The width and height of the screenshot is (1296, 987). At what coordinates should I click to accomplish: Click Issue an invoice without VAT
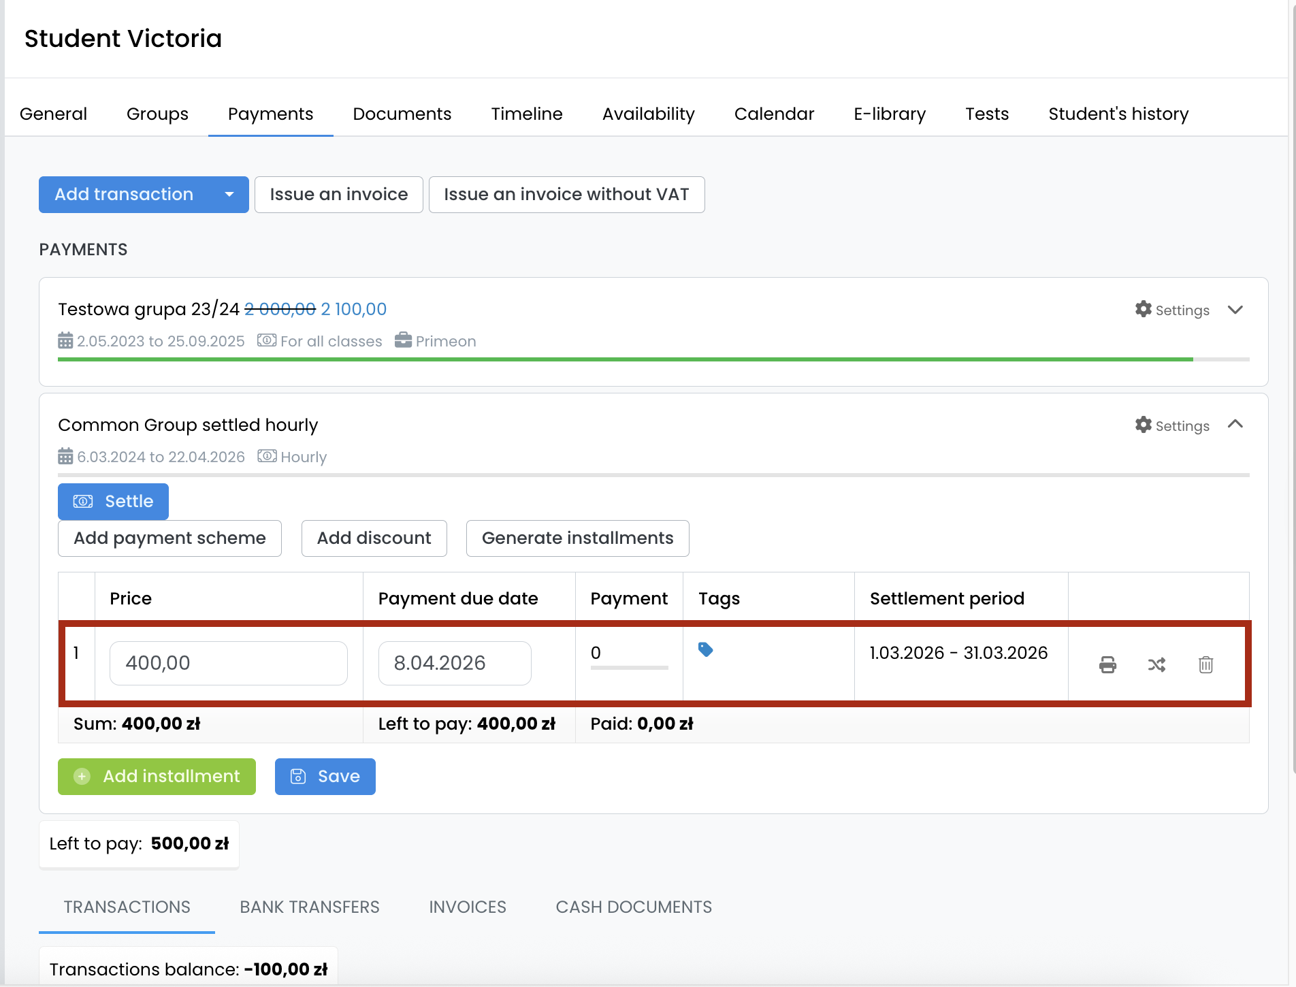[566, 195]
